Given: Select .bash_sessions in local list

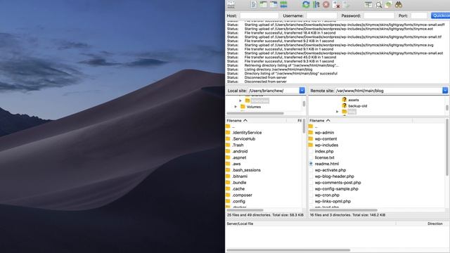Looking at the screenshot, I should [x=247, y=170].
